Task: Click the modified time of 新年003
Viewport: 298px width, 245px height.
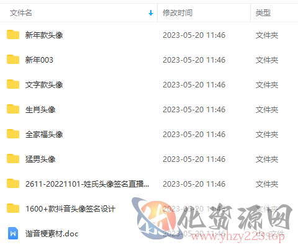Action: click(x=194, y=60)
